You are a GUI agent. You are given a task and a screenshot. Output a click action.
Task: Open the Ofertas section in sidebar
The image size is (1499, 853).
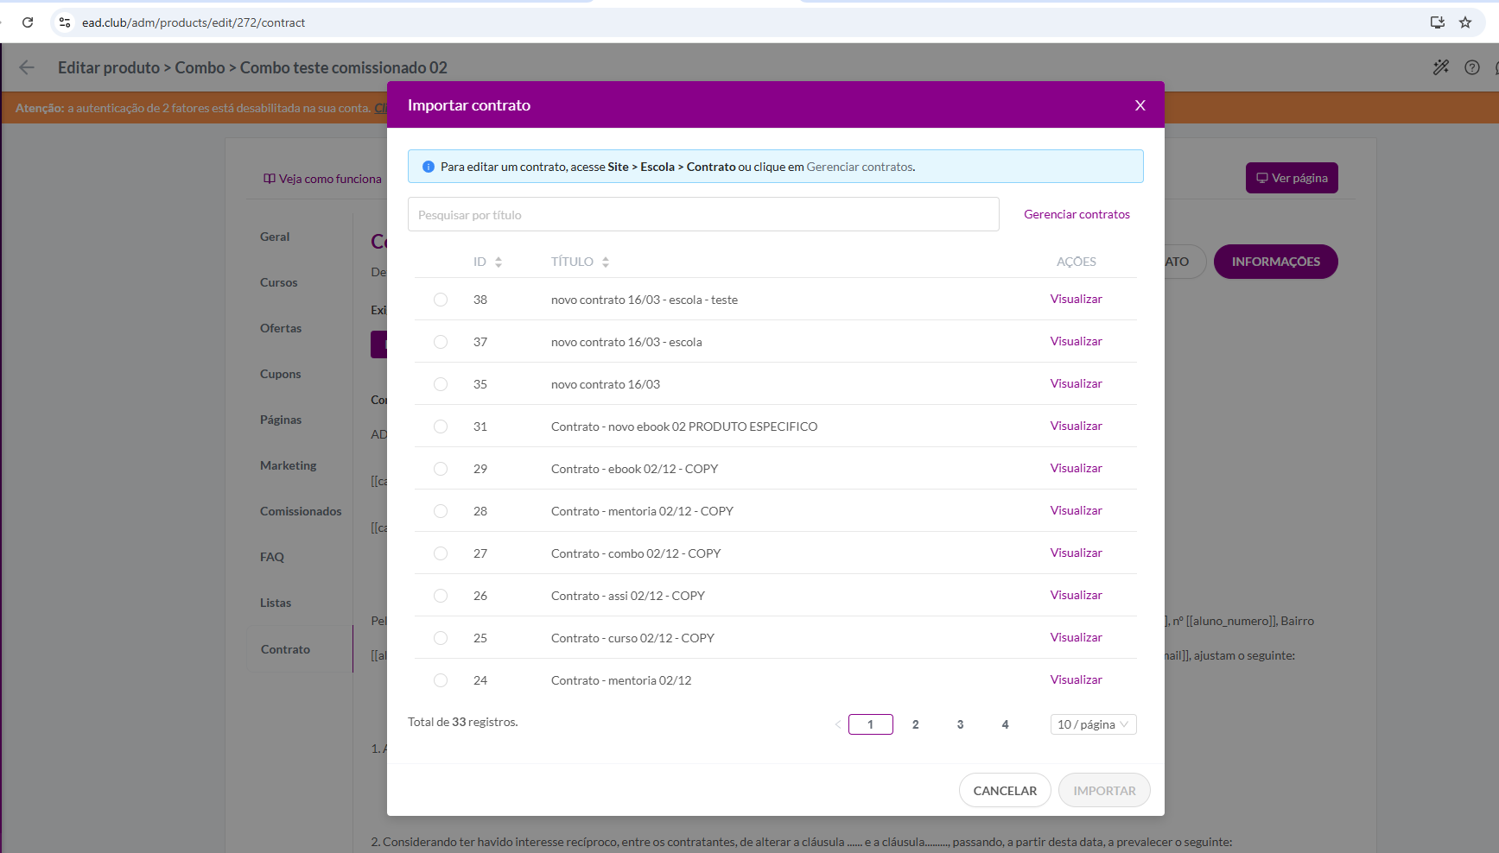click(281, 328)
